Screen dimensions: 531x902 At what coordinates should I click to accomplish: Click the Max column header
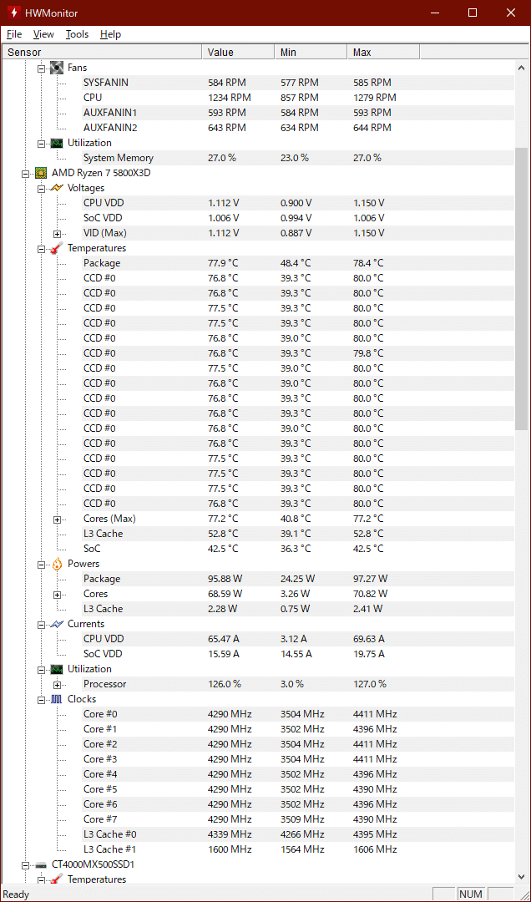(x=383, y=52)
